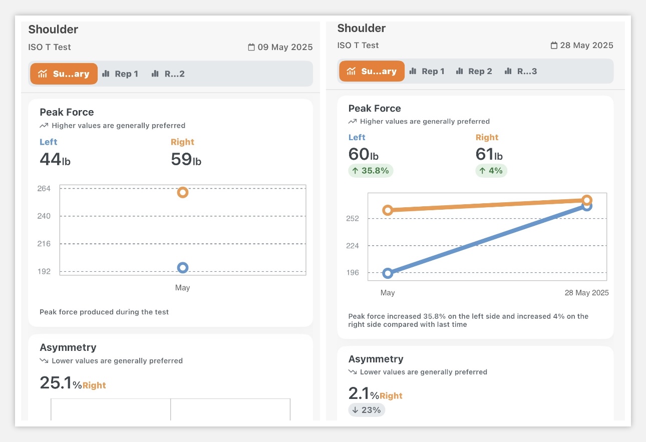Click the bar chart icon on Rep 2
Viewport: 646px width, 442px height.
pos(460,71)
